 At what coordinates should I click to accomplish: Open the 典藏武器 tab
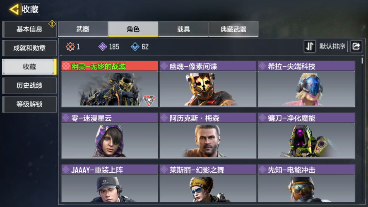pos(233,29)
